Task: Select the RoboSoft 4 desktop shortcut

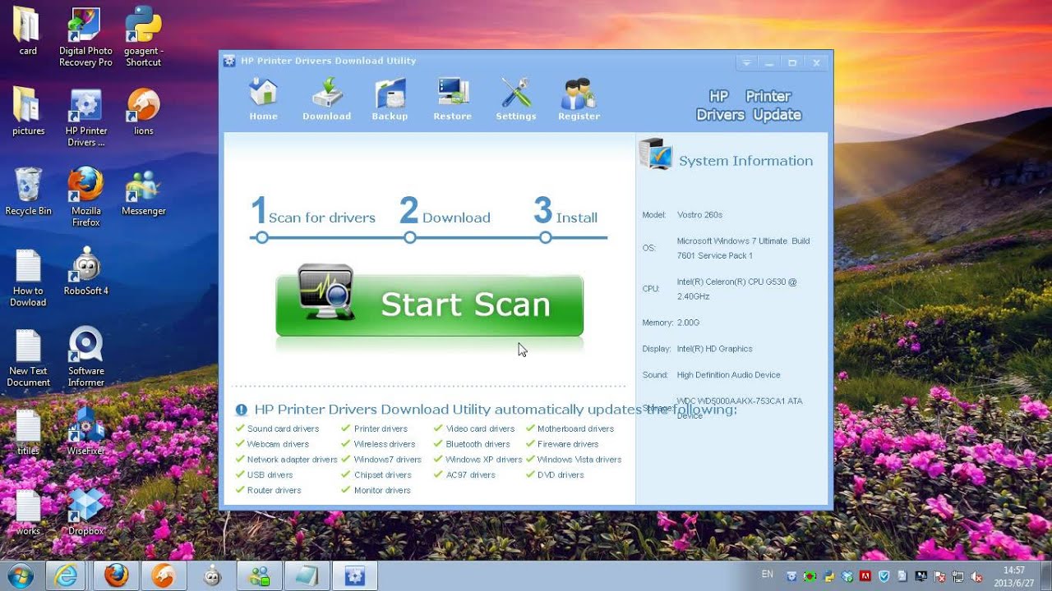Action: click(85, 271)
